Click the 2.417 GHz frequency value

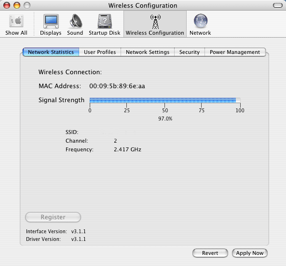[127, 149]
